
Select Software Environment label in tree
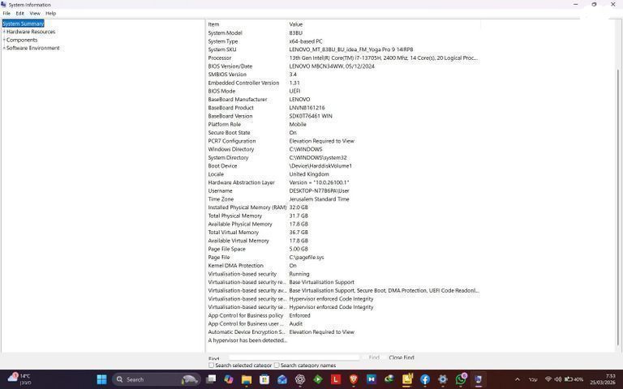[33, 48]
